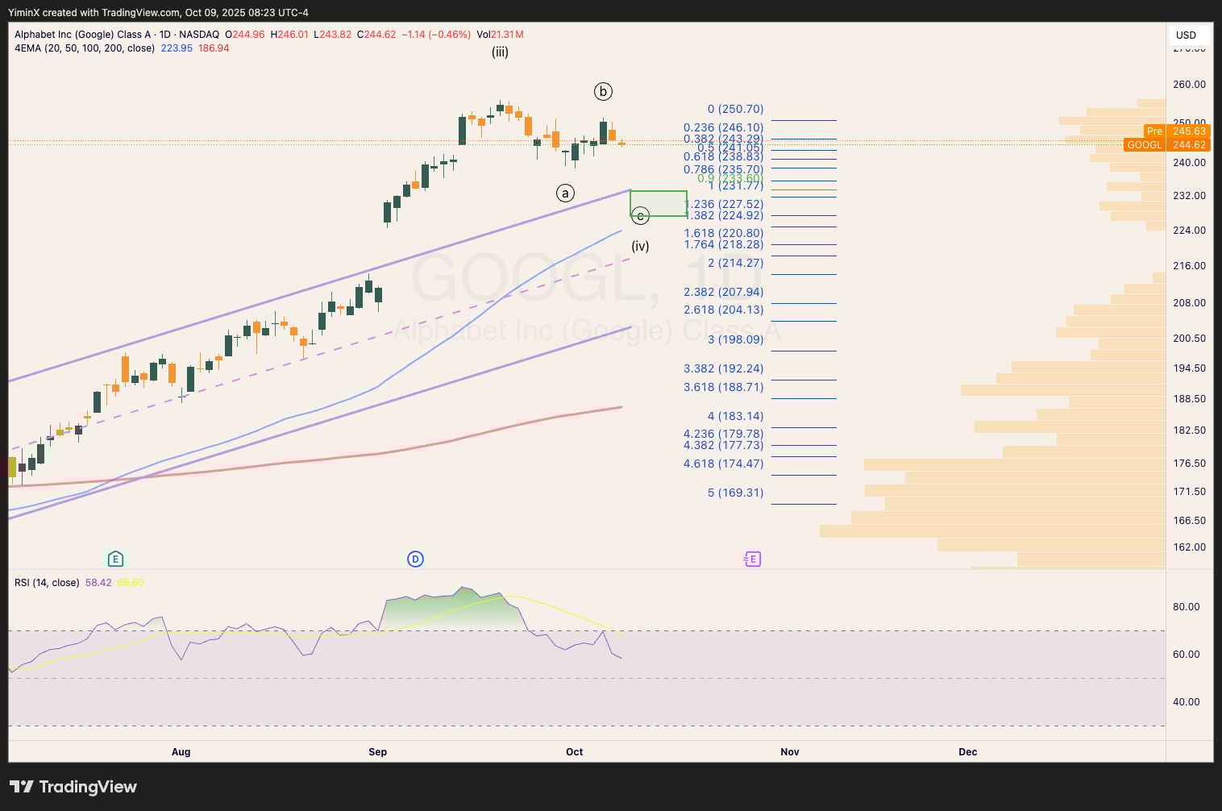Click the Fib level 1.618 (220.80)

pos(723,233)
